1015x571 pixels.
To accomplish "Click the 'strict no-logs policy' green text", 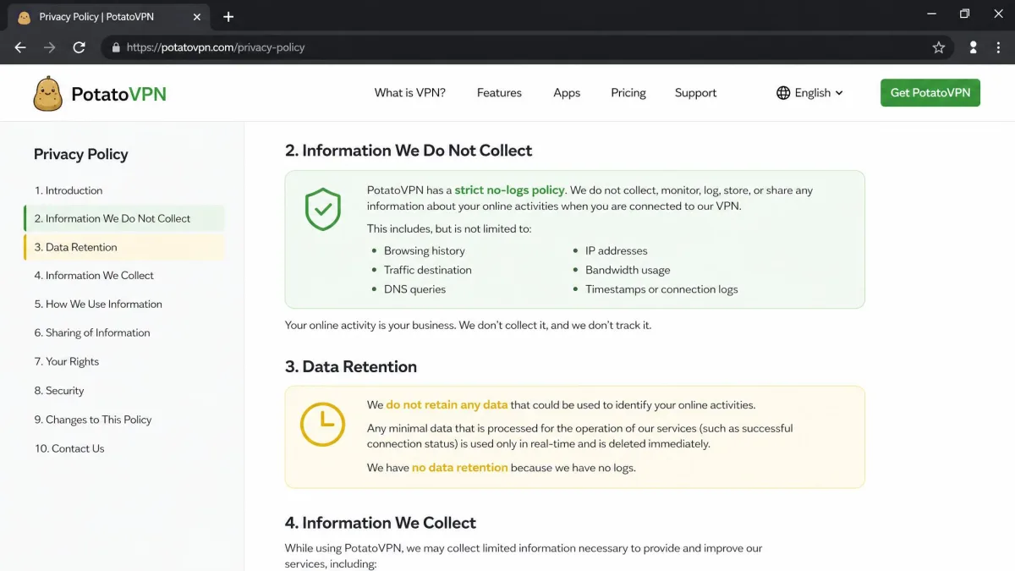I will [x=509, y=190].
